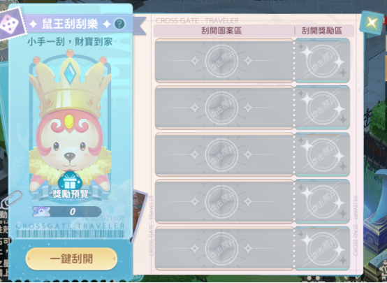The image size is (387, 283).
Task: Reveal the third row reward stub
Action: pyautogui.click(x=322, y=154)
